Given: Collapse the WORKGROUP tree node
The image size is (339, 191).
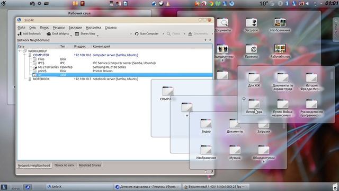Looking at the screenshot, I should (20, 51).
